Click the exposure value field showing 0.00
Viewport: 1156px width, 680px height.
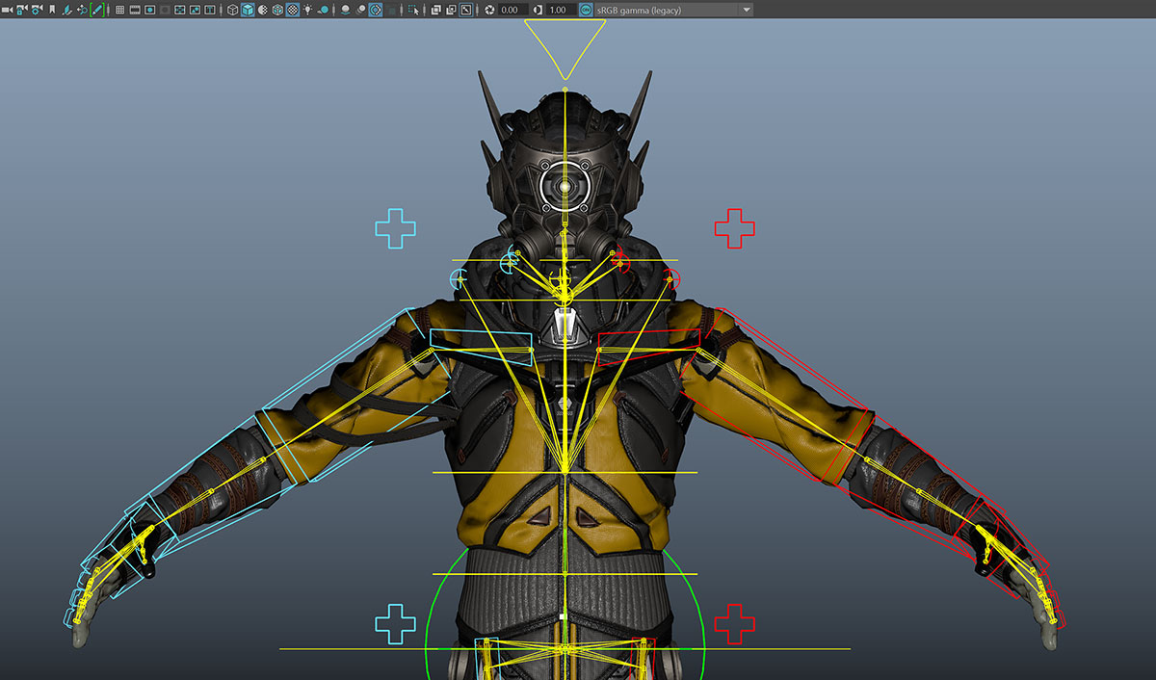[x=512, y=10]
